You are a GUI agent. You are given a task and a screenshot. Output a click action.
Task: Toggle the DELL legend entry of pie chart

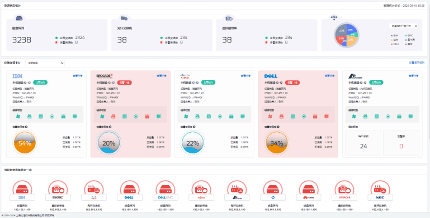point(395,44)
